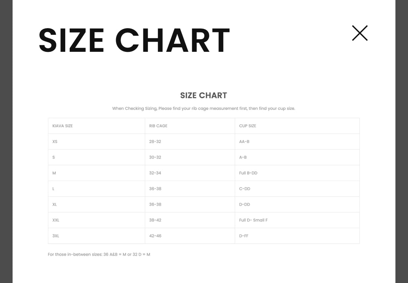Image resolution: width=408 pixels, height=283 pixels.
Task: Select the 3XL size cell
Action: click(56, 236)
